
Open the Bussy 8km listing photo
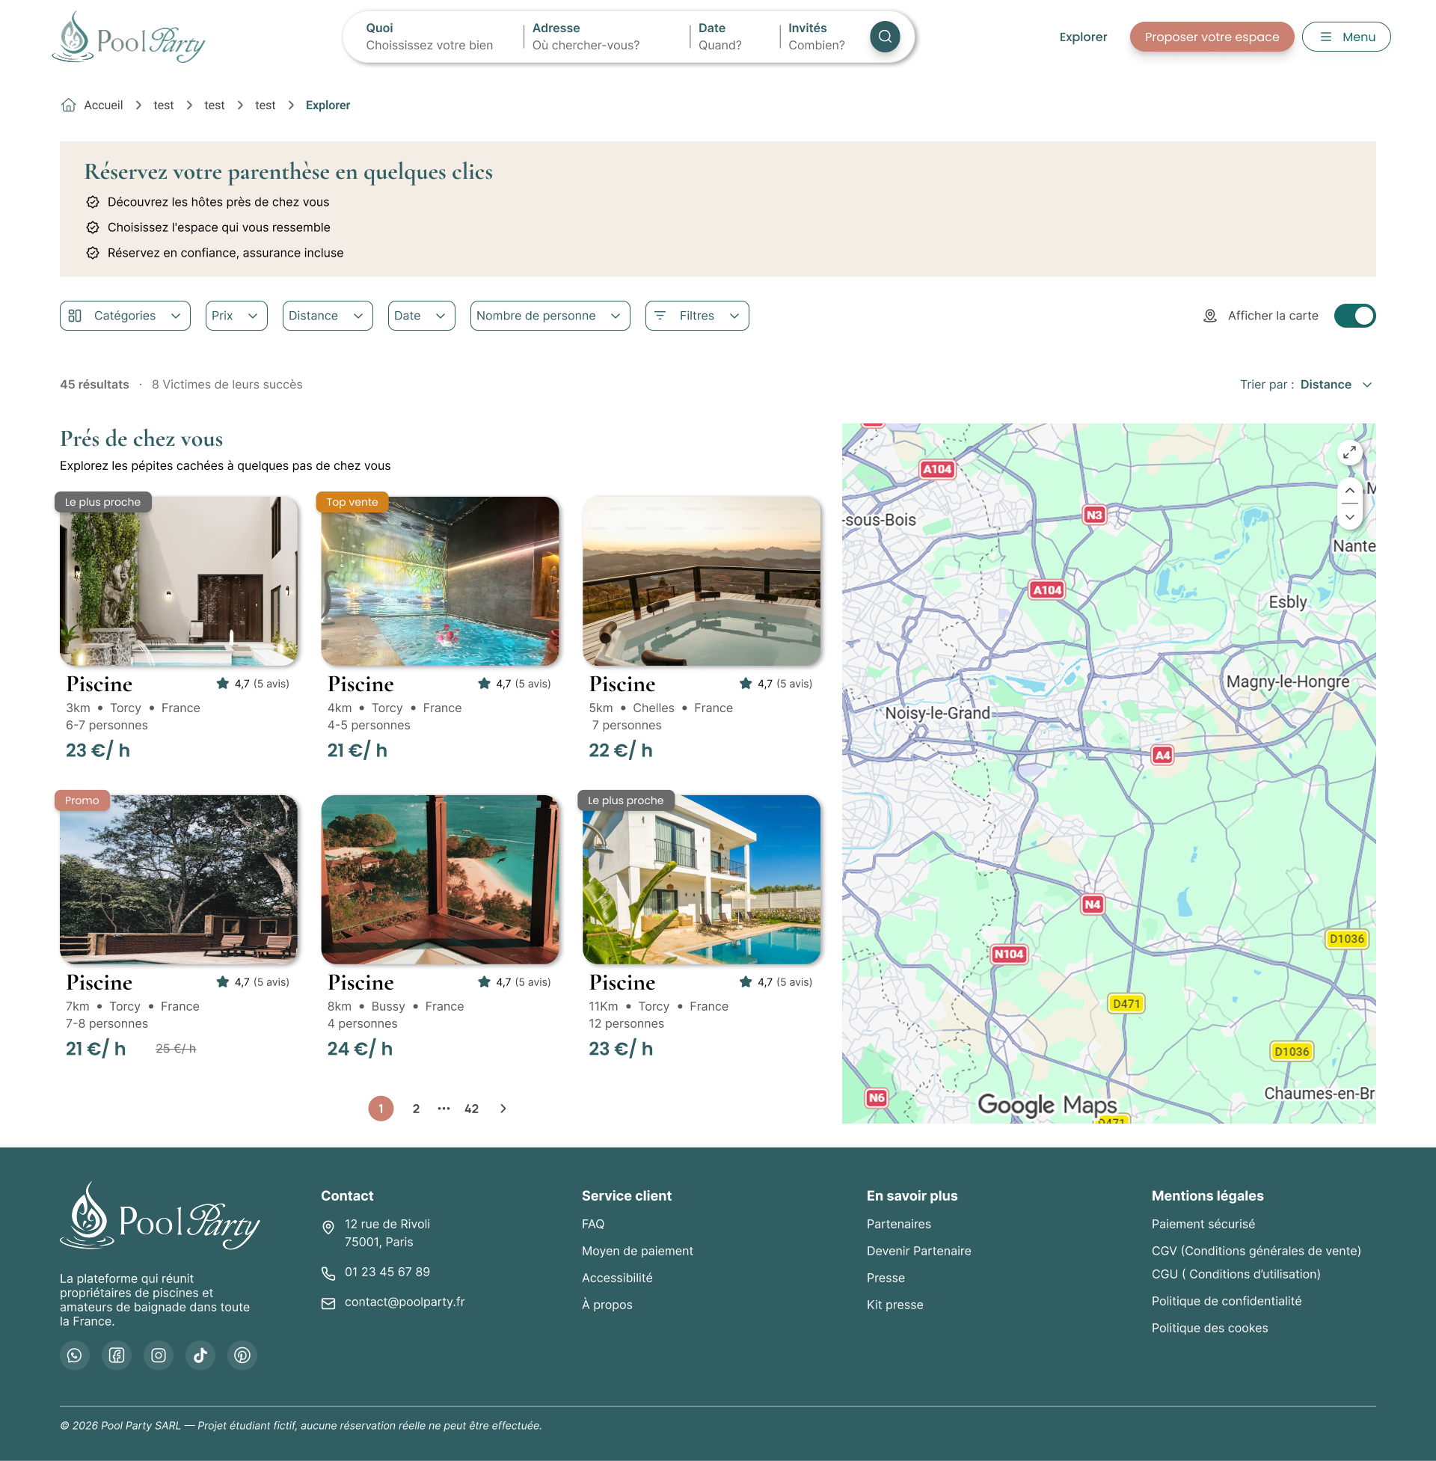tap(440, 879)
